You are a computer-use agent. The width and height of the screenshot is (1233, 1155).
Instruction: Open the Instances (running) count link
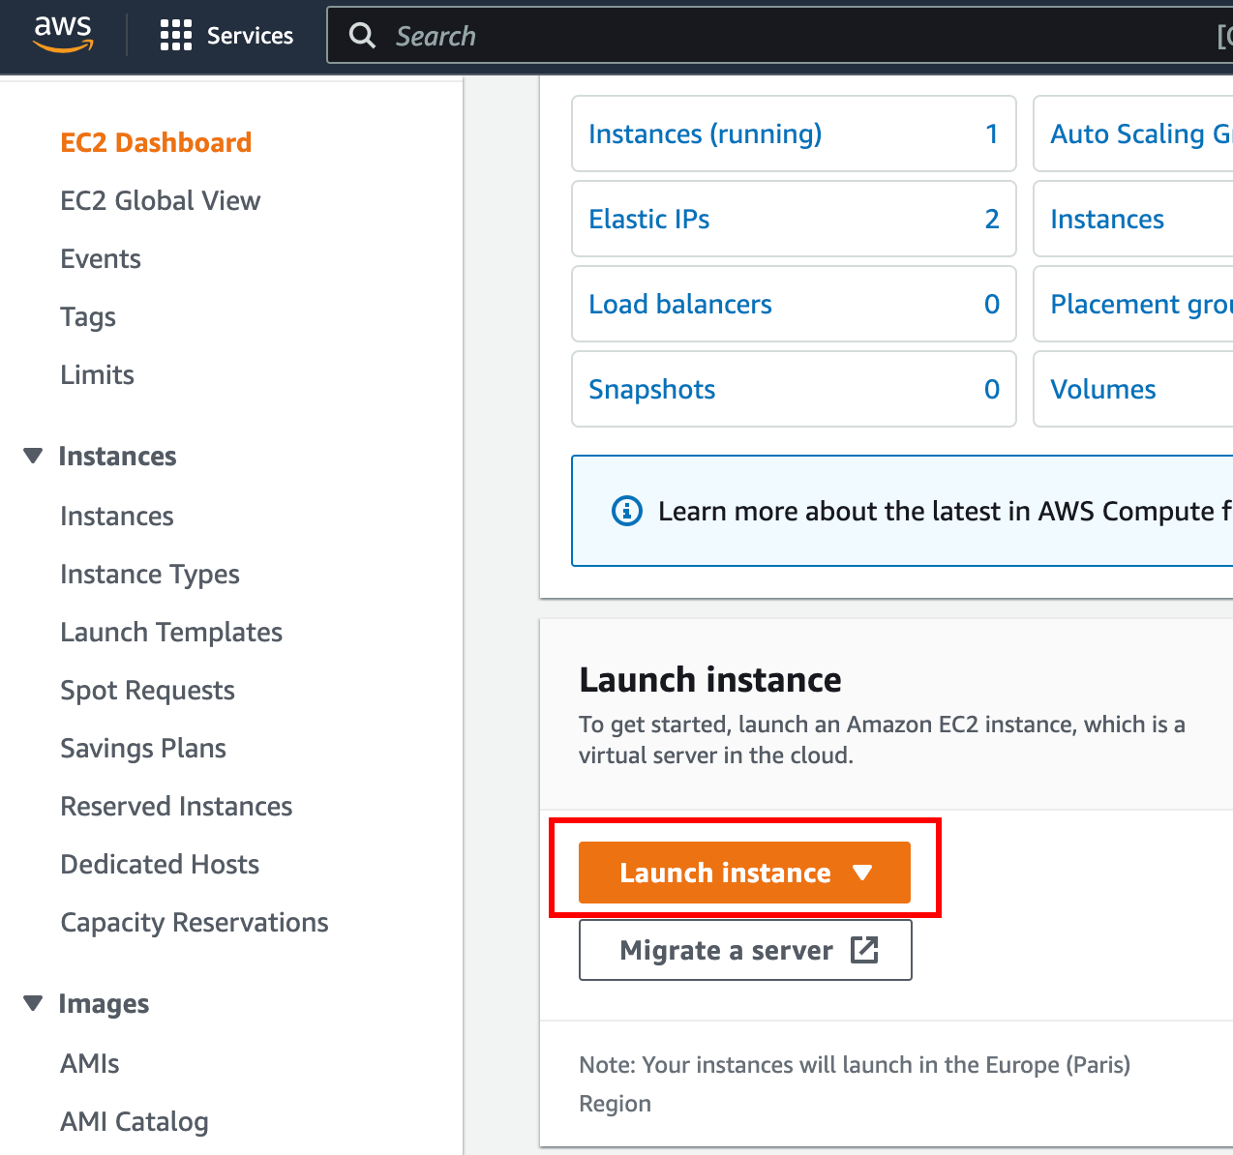click(705, 133)
